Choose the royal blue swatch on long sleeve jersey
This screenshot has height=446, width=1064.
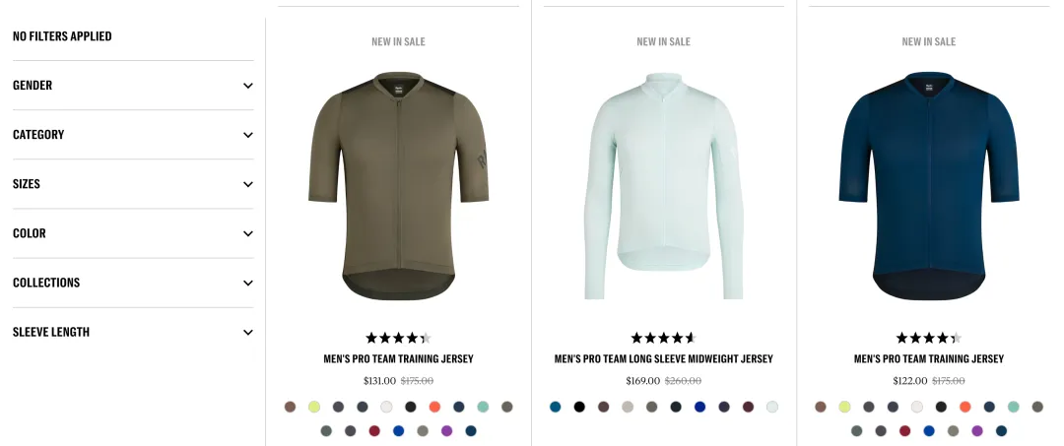coord(699,407)
